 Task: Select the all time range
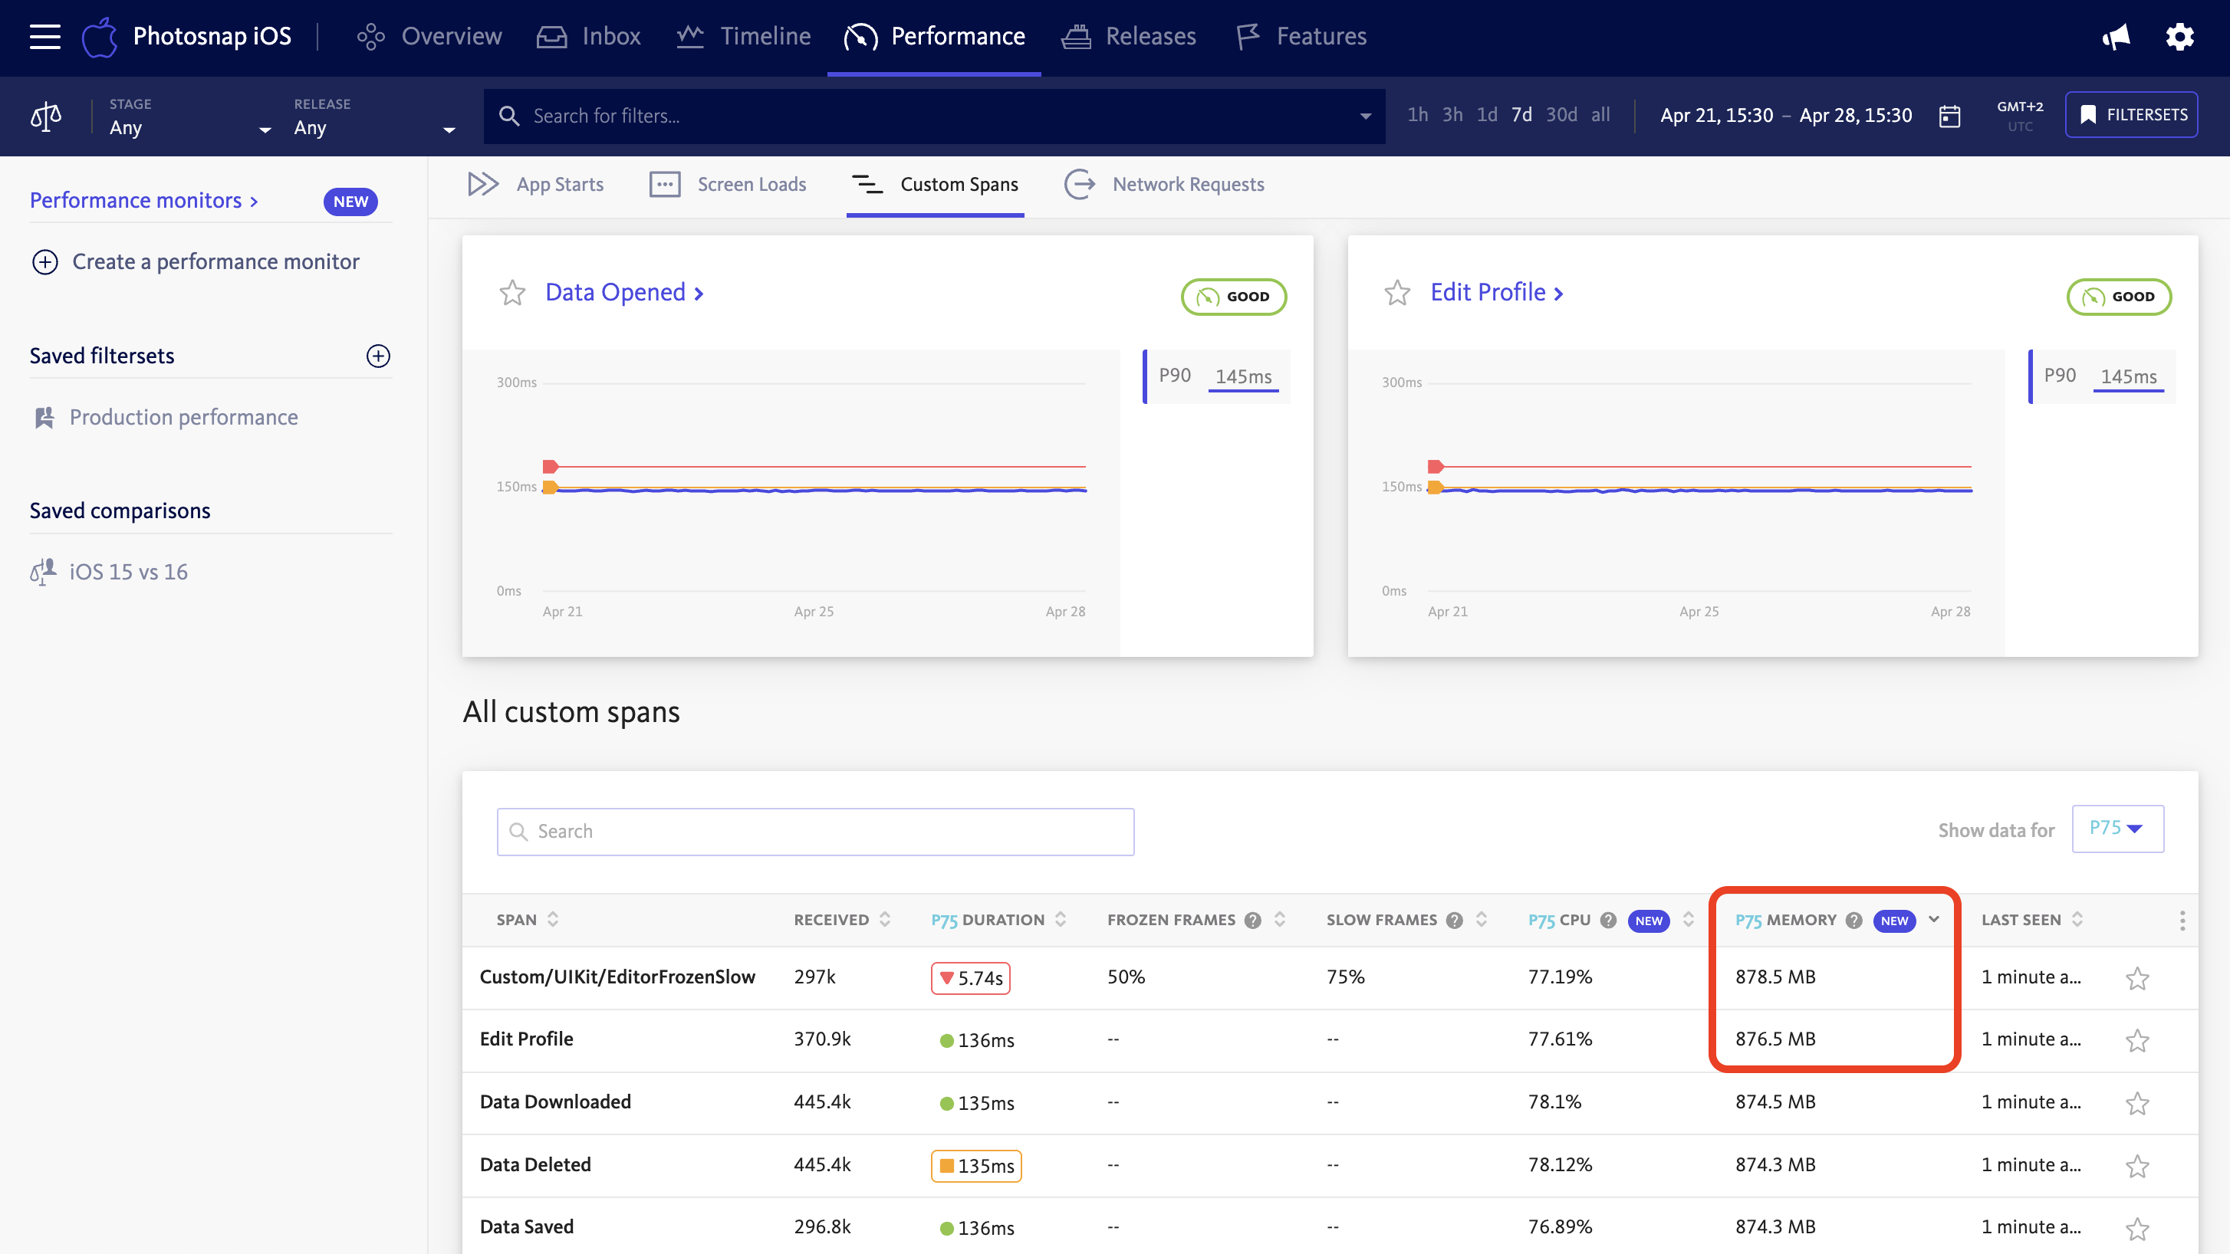[1600, 115]
